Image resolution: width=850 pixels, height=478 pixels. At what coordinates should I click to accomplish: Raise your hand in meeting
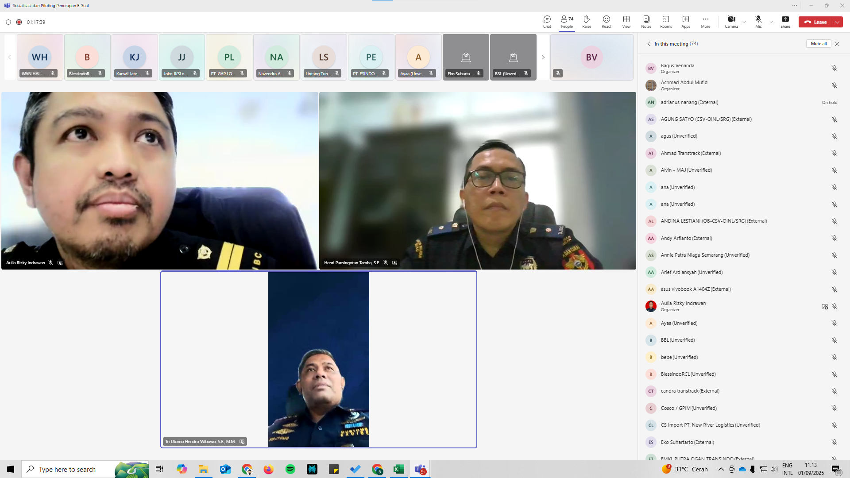586,22
